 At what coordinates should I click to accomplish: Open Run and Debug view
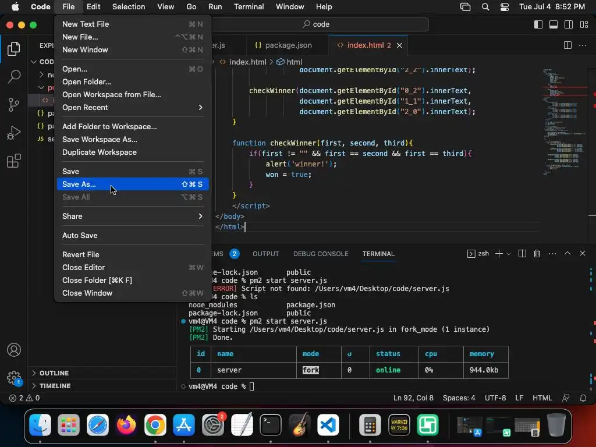14,133
